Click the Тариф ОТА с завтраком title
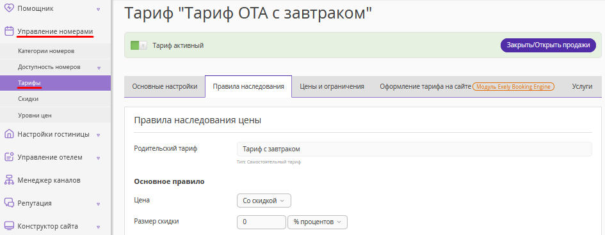The height and width of the screenshot is (235, 605). click(248, 13)
